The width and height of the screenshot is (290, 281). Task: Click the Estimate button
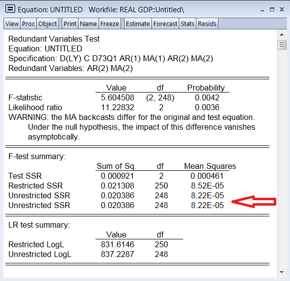138,23
